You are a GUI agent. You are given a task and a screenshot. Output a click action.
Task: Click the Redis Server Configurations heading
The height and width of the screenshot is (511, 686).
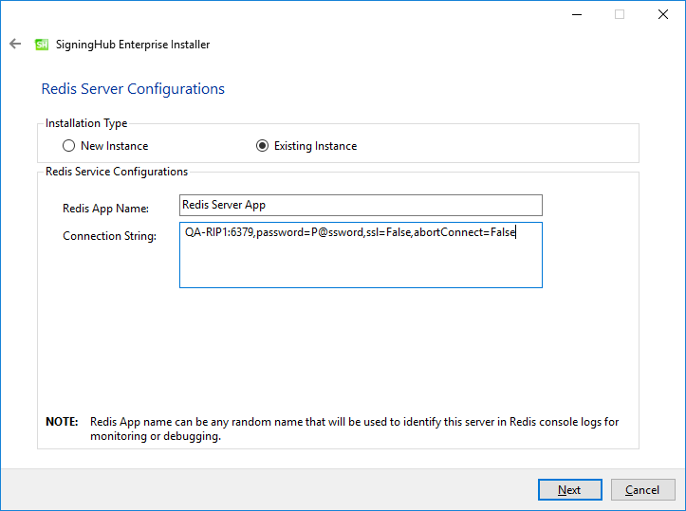(x=133, y=89)
